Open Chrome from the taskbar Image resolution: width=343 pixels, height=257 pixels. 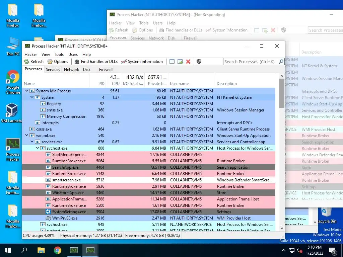point(58,250)
